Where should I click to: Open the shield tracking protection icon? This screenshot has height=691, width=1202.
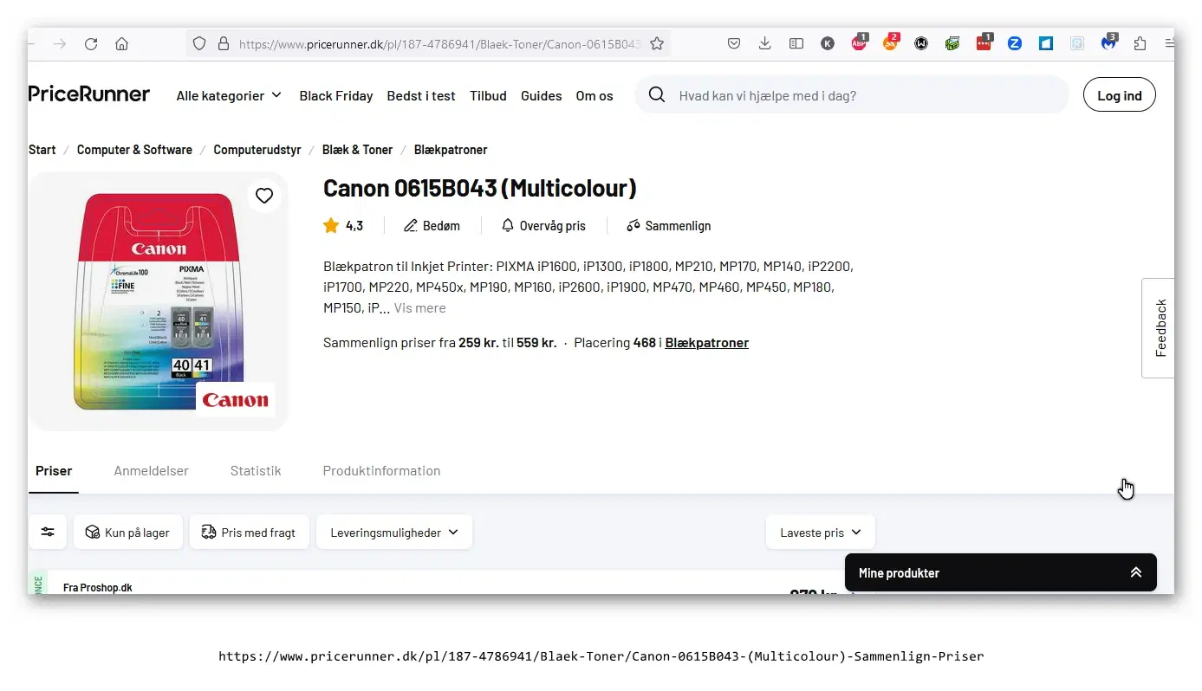[x=199, y=43]
